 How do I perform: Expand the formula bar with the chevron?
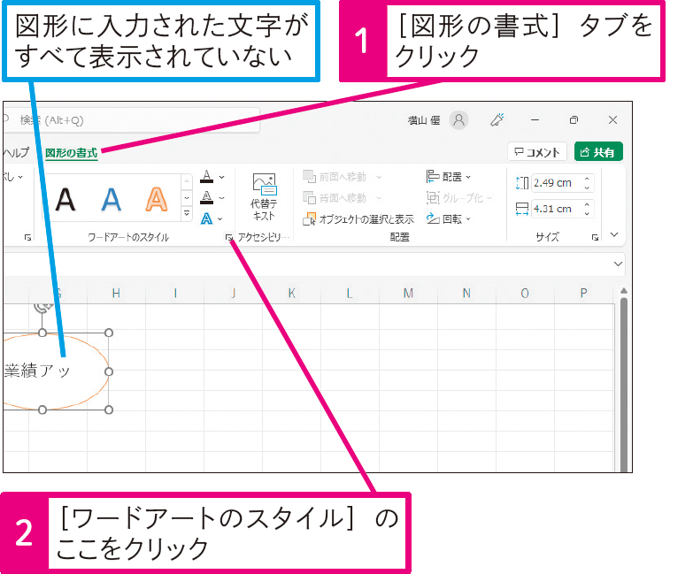(618, 264)
